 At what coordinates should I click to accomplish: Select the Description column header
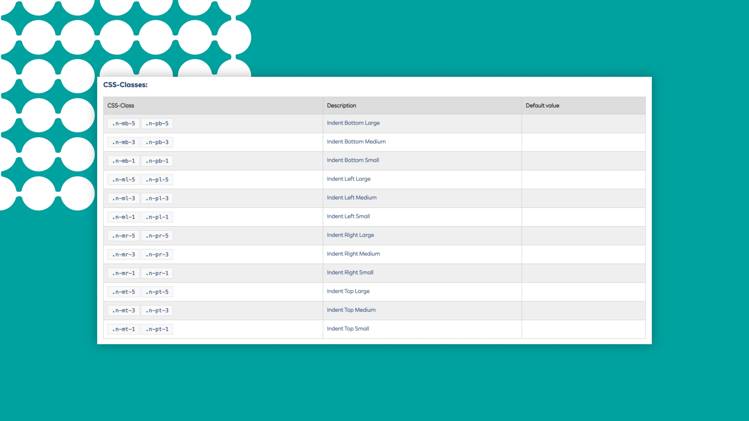tap(341, 105)
